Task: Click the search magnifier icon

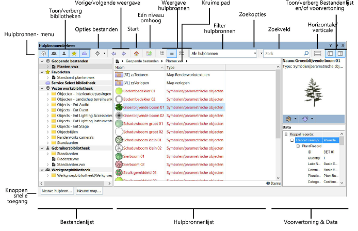Action: 306,53
